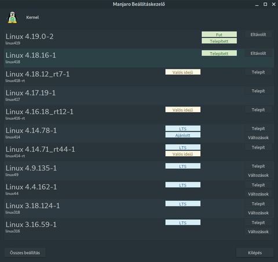Install Linux 4.16.18_rt12-1 via Telepít

(258, 110)
